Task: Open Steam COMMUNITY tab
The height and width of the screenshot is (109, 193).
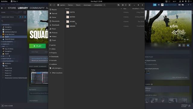Action: pyautogui.click(x=37, y=8)
